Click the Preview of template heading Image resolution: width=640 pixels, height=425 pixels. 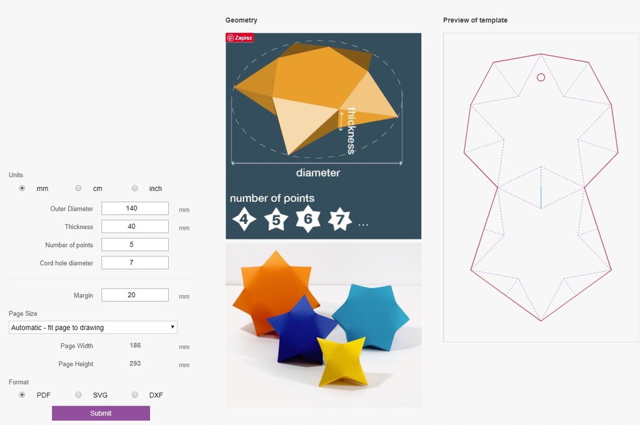click(475, 20)
